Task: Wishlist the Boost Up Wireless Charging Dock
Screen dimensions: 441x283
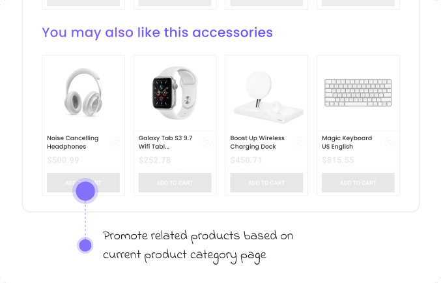Action: [x=298, y=142]
